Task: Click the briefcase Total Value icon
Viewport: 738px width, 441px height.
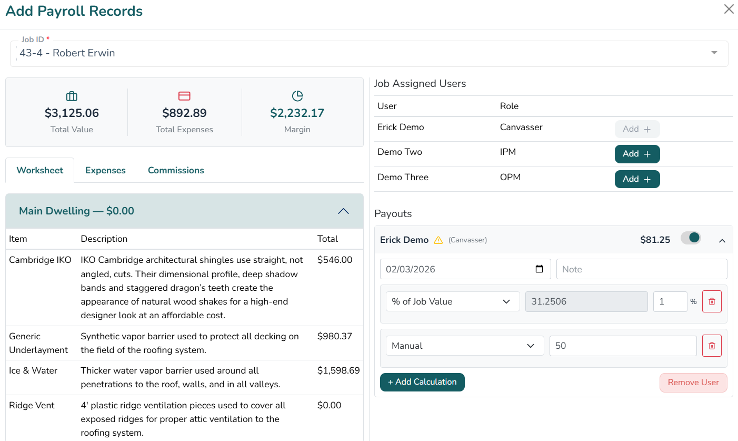Action: (x=72, y=96)
